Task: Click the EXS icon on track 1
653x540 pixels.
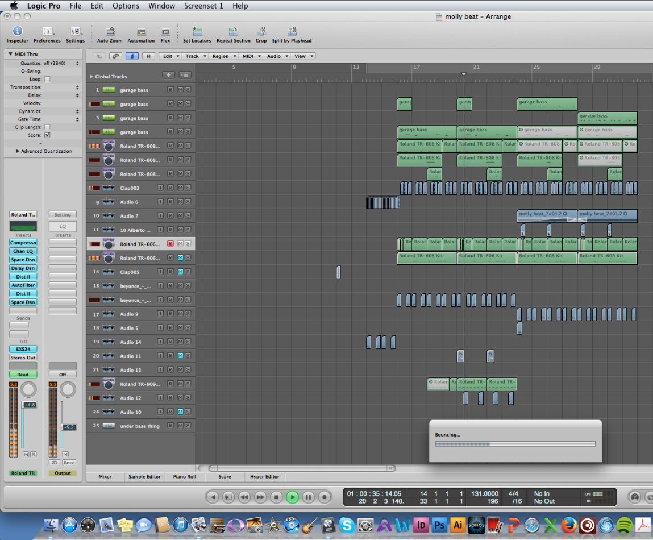Action: point(109,90)
